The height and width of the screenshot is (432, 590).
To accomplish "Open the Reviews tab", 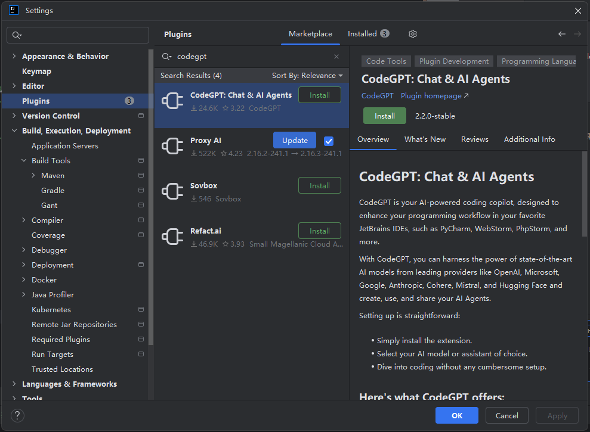I will (474, 139).
